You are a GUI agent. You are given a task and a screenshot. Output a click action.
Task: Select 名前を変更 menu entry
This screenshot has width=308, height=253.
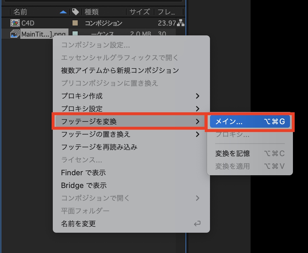click(x=78, y=224)
